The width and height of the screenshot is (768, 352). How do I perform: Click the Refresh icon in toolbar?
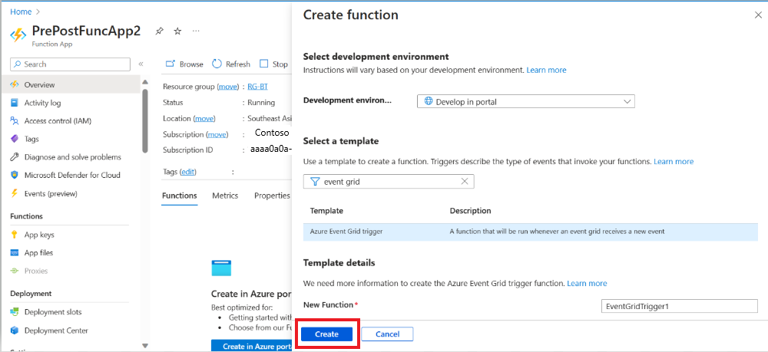217,64
